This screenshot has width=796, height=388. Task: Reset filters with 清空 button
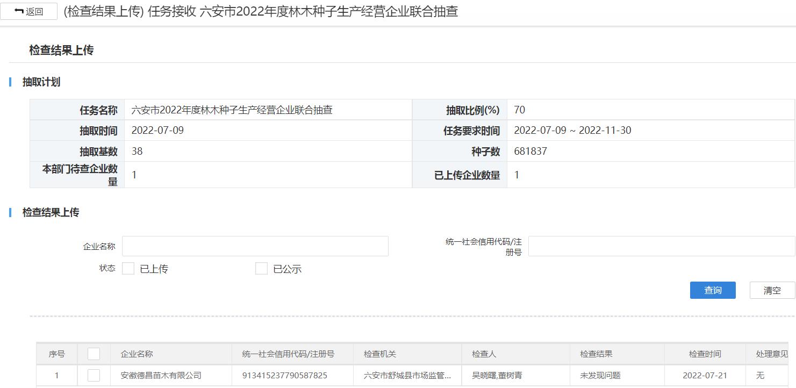(772, 290)
